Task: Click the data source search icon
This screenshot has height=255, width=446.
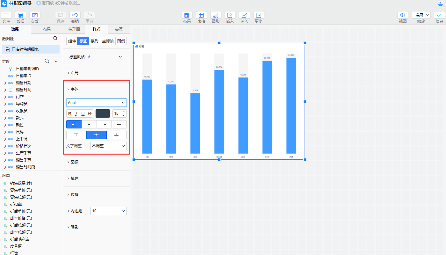Action: tap(55, 38)
